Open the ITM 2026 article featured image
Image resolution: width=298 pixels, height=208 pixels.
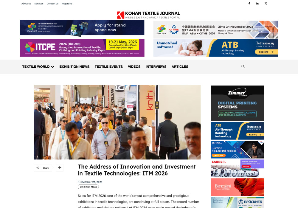(x=117, y=122)
